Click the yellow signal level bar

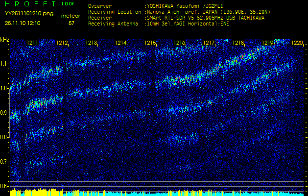click(x=29, y=192)
